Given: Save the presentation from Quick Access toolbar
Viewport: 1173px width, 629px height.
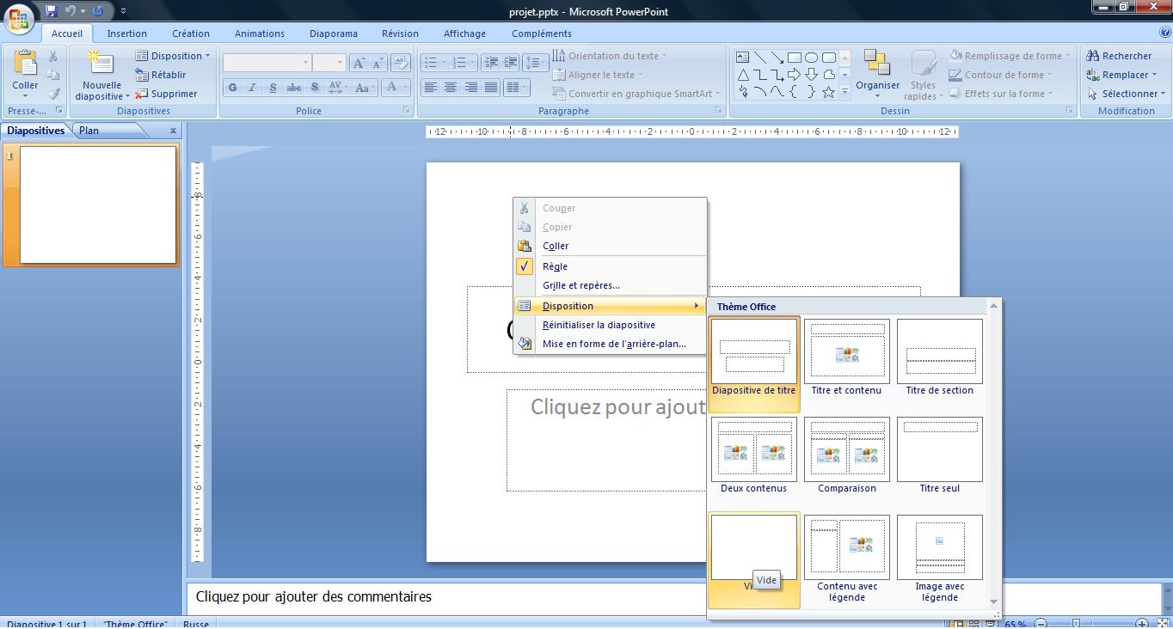Looking at the screenshot, I should tap(52, 11).
